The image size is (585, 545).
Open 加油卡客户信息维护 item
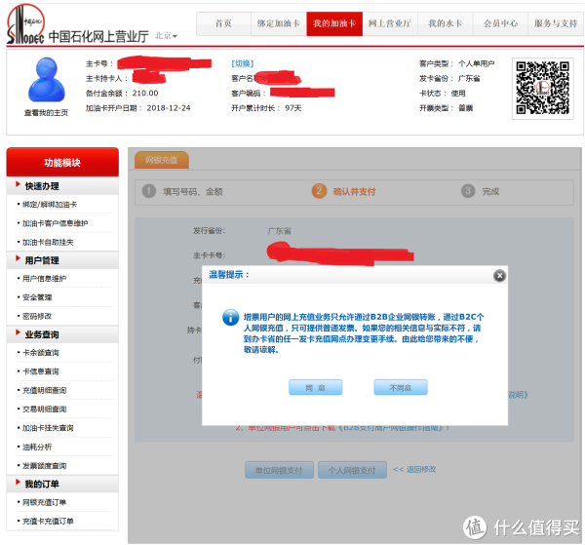pos(56,223)
